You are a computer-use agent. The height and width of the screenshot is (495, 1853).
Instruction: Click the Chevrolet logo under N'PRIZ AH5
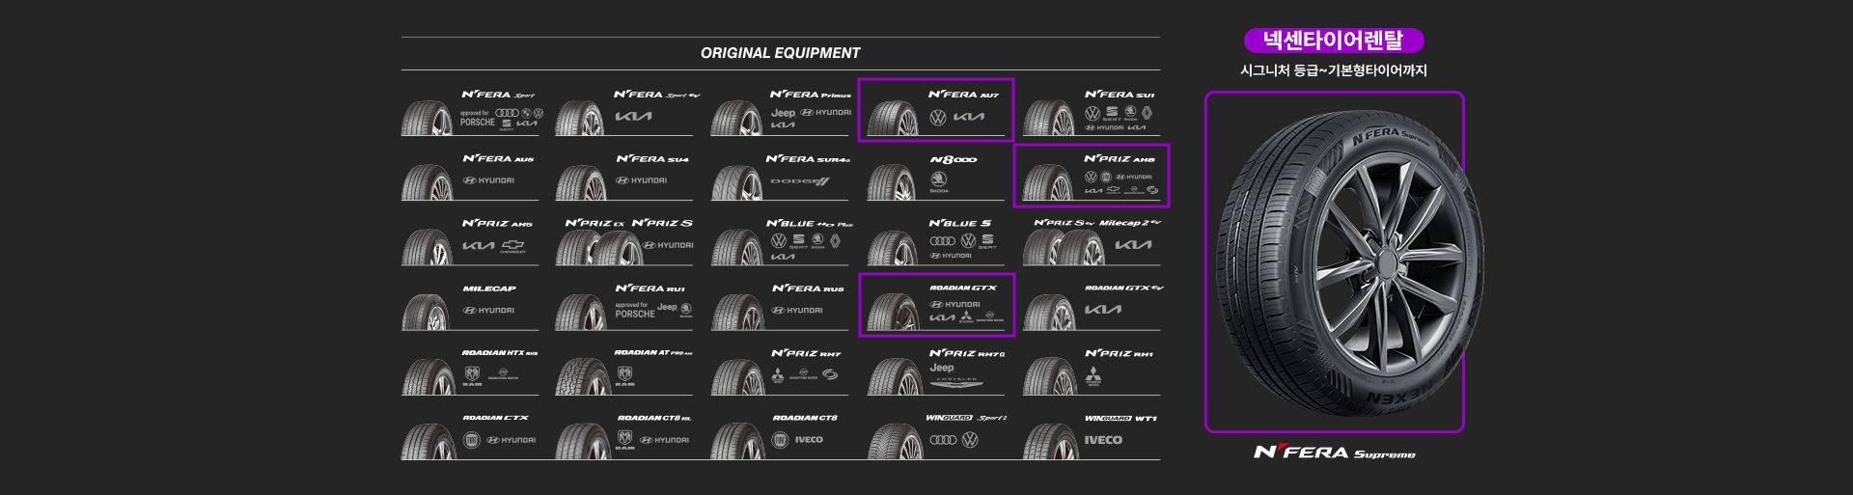(x=512, y=246)
